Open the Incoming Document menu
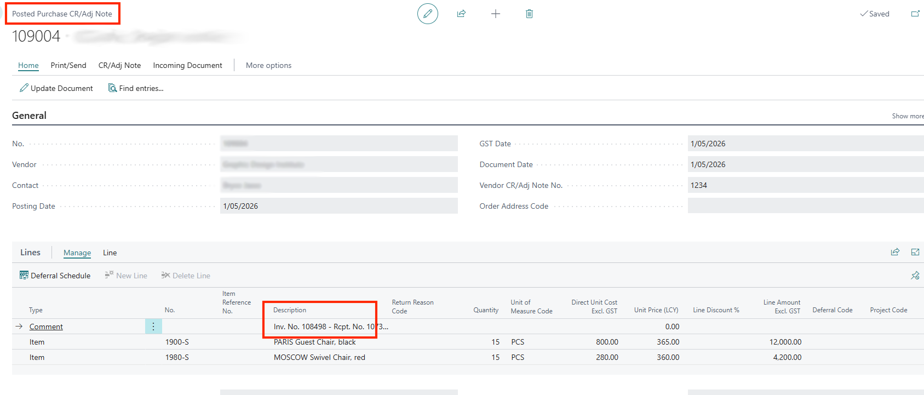Image resolution: width=924 pixels, height=395 pixels. [x=187, y=65]
